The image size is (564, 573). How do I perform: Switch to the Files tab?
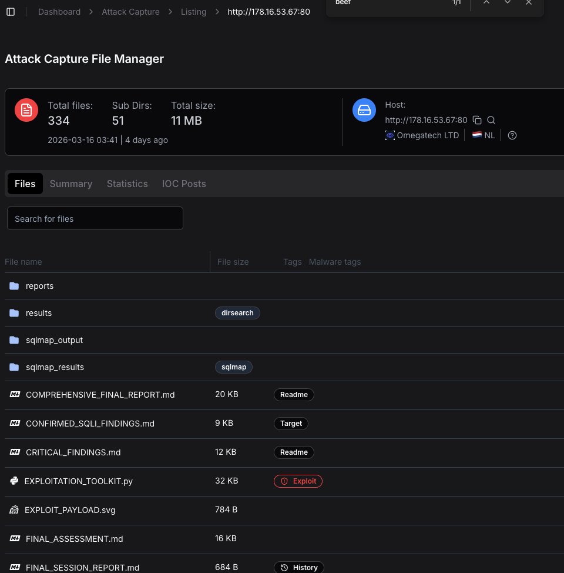click(x=25, y=184)
